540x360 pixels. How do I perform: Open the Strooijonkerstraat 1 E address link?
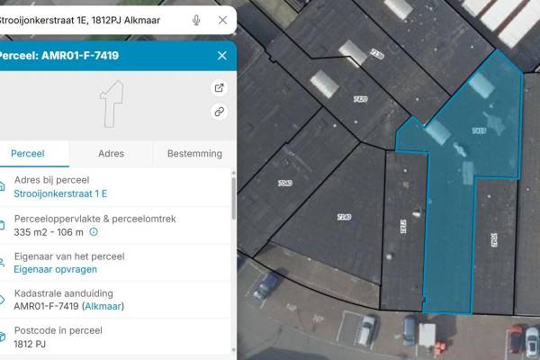click(60, 193)
